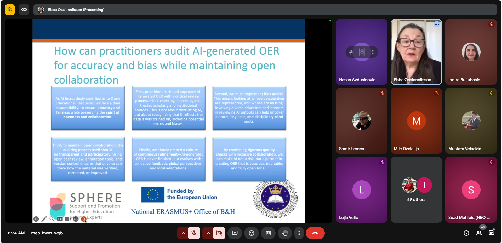Open more options on Hasan Avdusinovic's tile
This screenshot has width=502, height=243.
tap(373, 52)
